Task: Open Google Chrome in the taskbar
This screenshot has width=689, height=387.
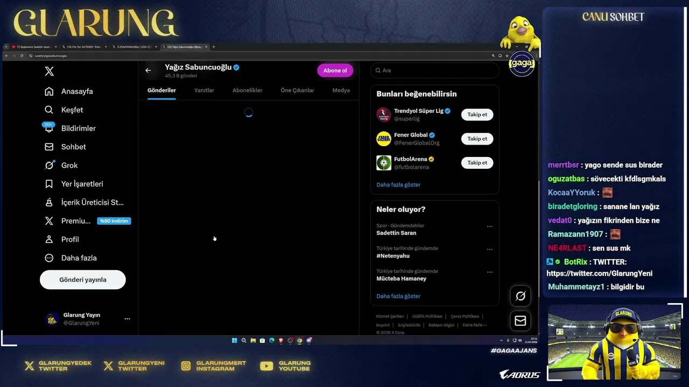Action: point(300,340)
